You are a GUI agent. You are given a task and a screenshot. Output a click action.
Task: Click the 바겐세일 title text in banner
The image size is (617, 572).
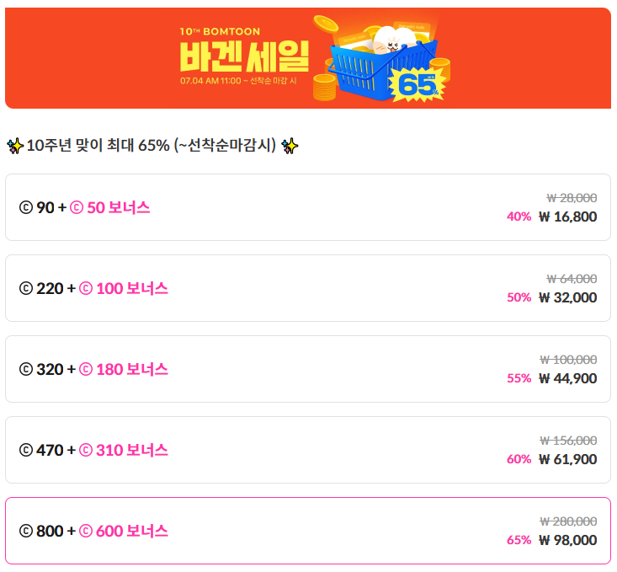pyautogui.click(x=244, y=56)
